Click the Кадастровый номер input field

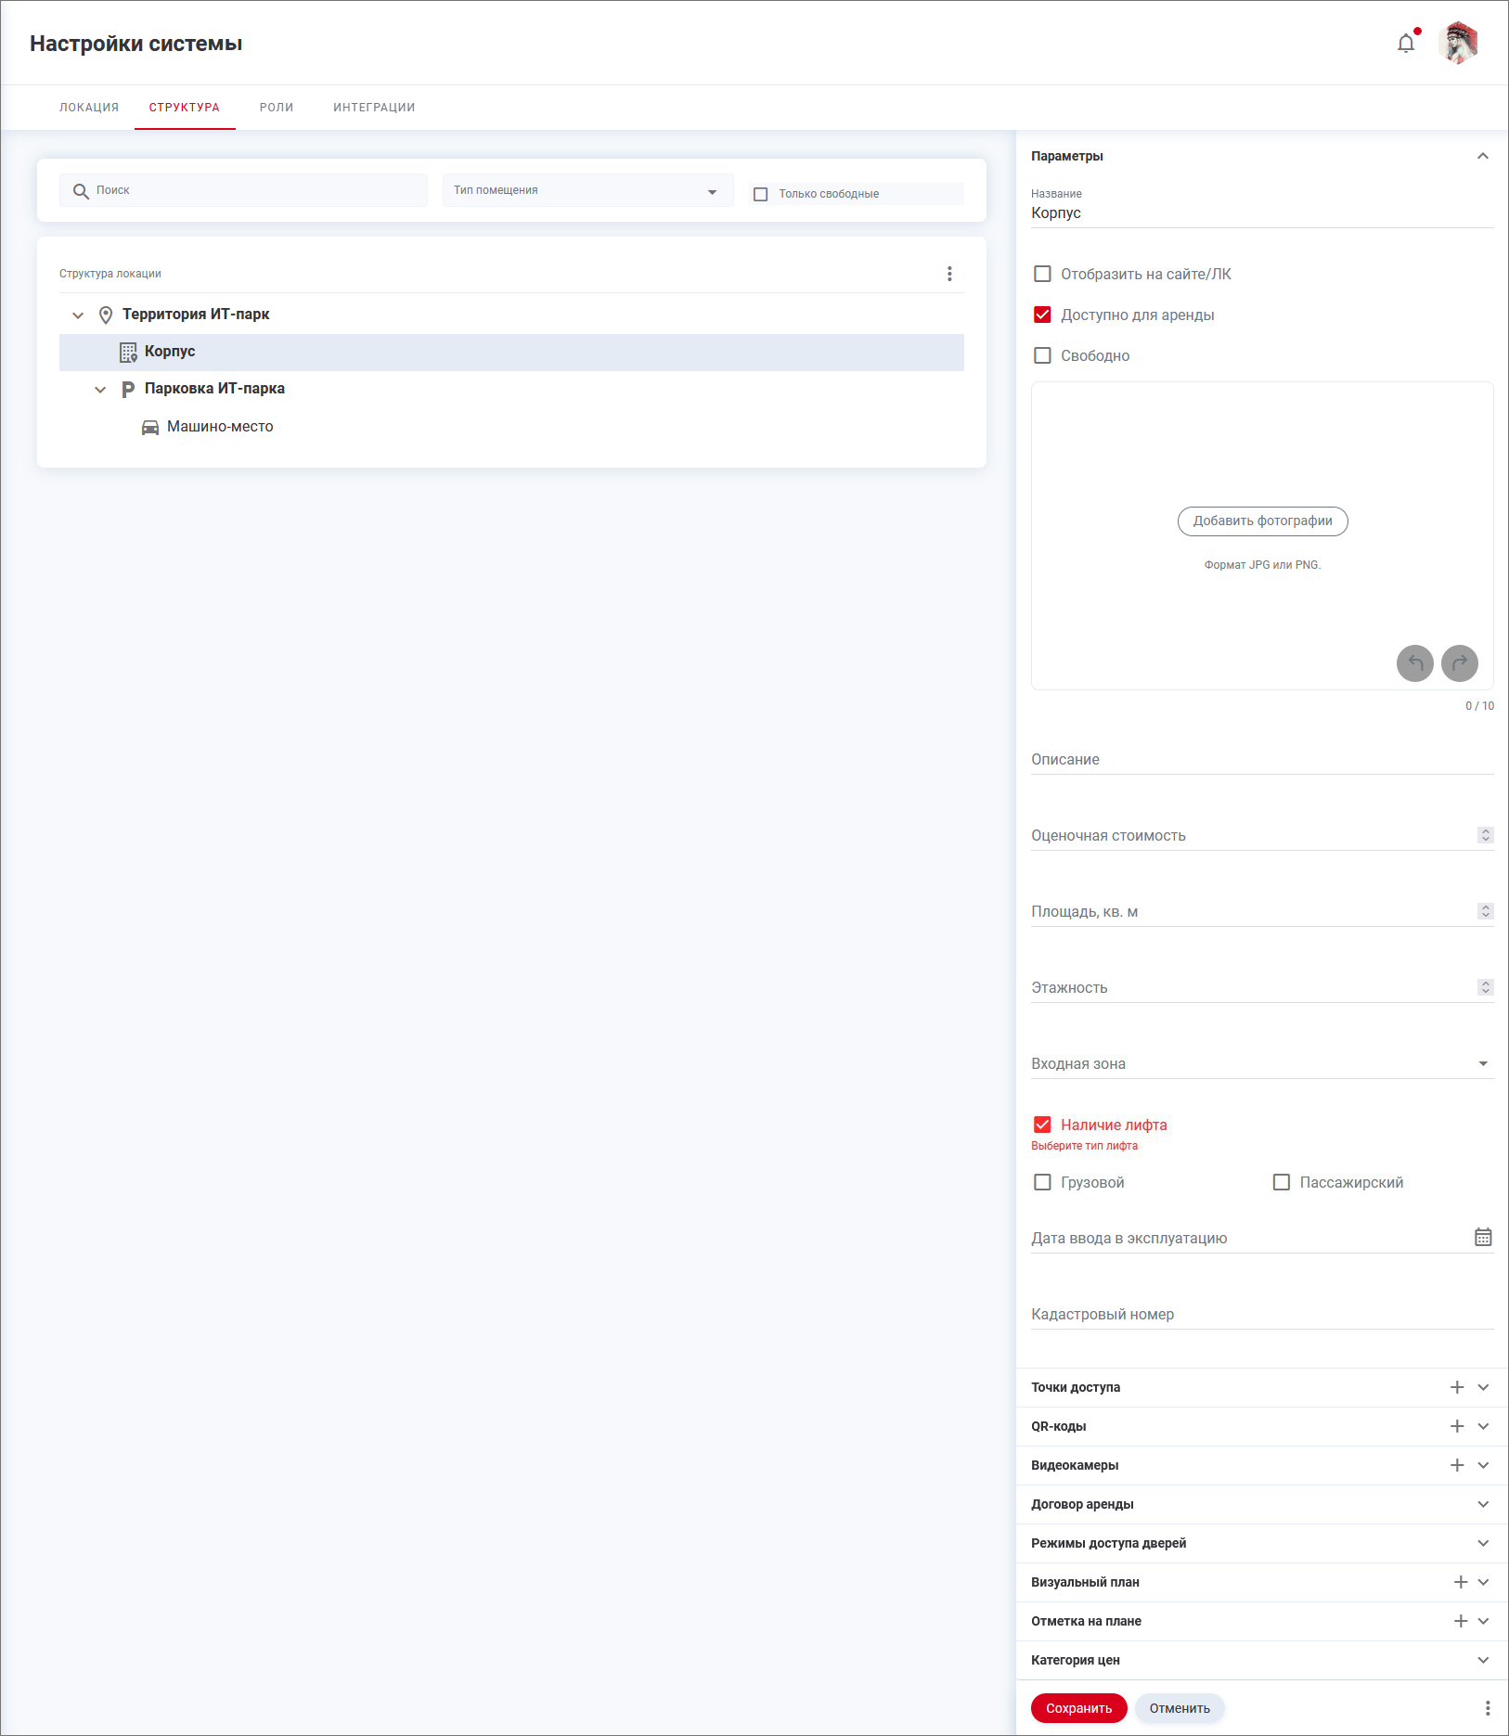point(1261,1315)
